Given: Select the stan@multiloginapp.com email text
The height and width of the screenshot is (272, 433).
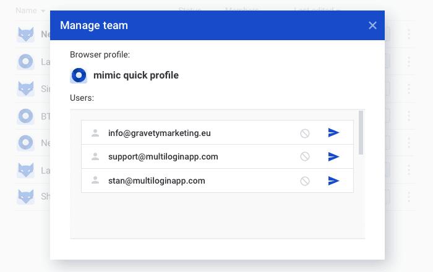Looking at the screenshot, I should [156, 181].
